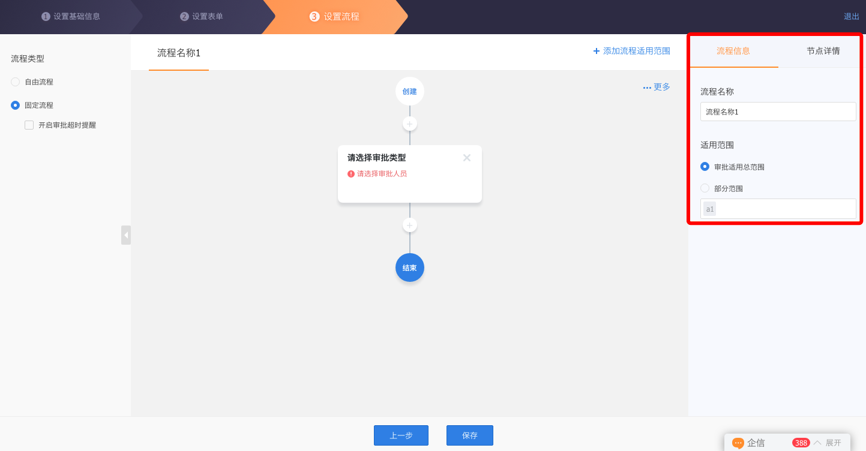The height and width of the screenshot is (451, 866).
Task: Choose the 部分范围 radio button
Action: [x=705, y=188]
